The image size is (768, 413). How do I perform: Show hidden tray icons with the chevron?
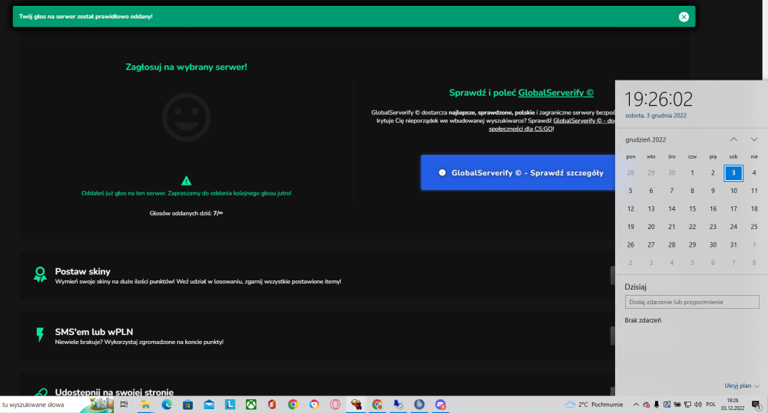tap(636, 405)
